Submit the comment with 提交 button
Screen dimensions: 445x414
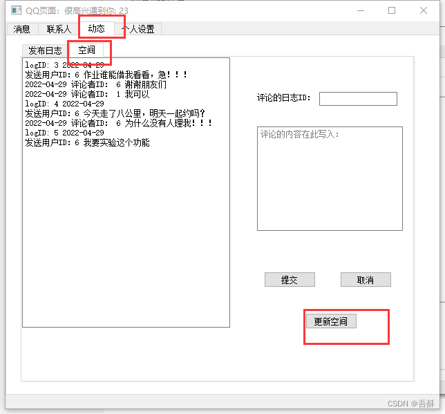[x=290, y=280]
